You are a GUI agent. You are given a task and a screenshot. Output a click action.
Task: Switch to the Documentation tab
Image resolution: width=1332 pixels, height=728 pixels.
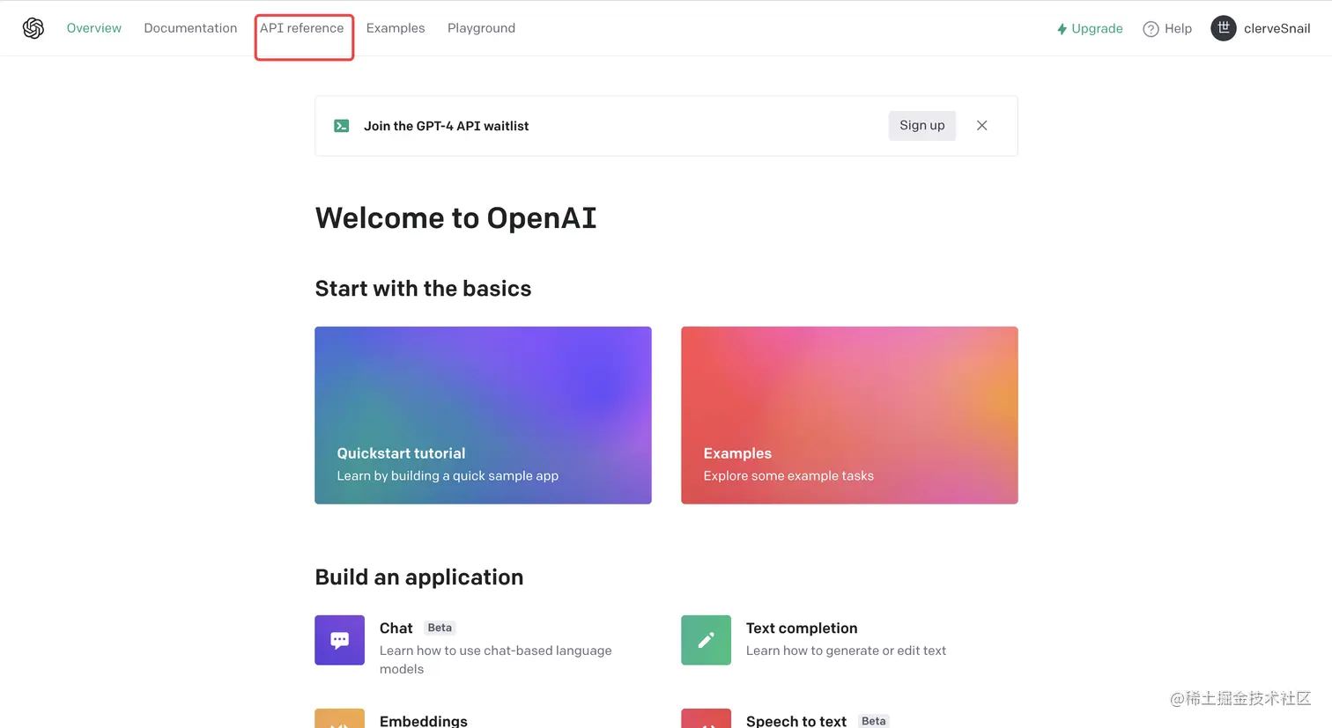(190, 28)
